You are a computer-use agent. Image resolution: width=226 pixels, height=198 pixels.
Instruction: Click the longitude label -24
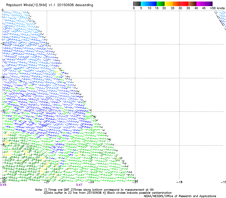click(x=91, y=182)
